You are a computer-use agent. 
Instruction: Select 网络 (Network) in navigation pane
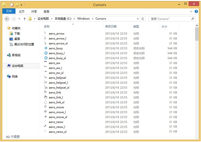coord(15,76)
